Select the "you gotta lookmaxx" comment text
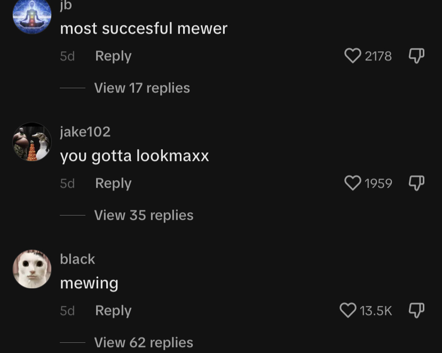 (135, 156)
